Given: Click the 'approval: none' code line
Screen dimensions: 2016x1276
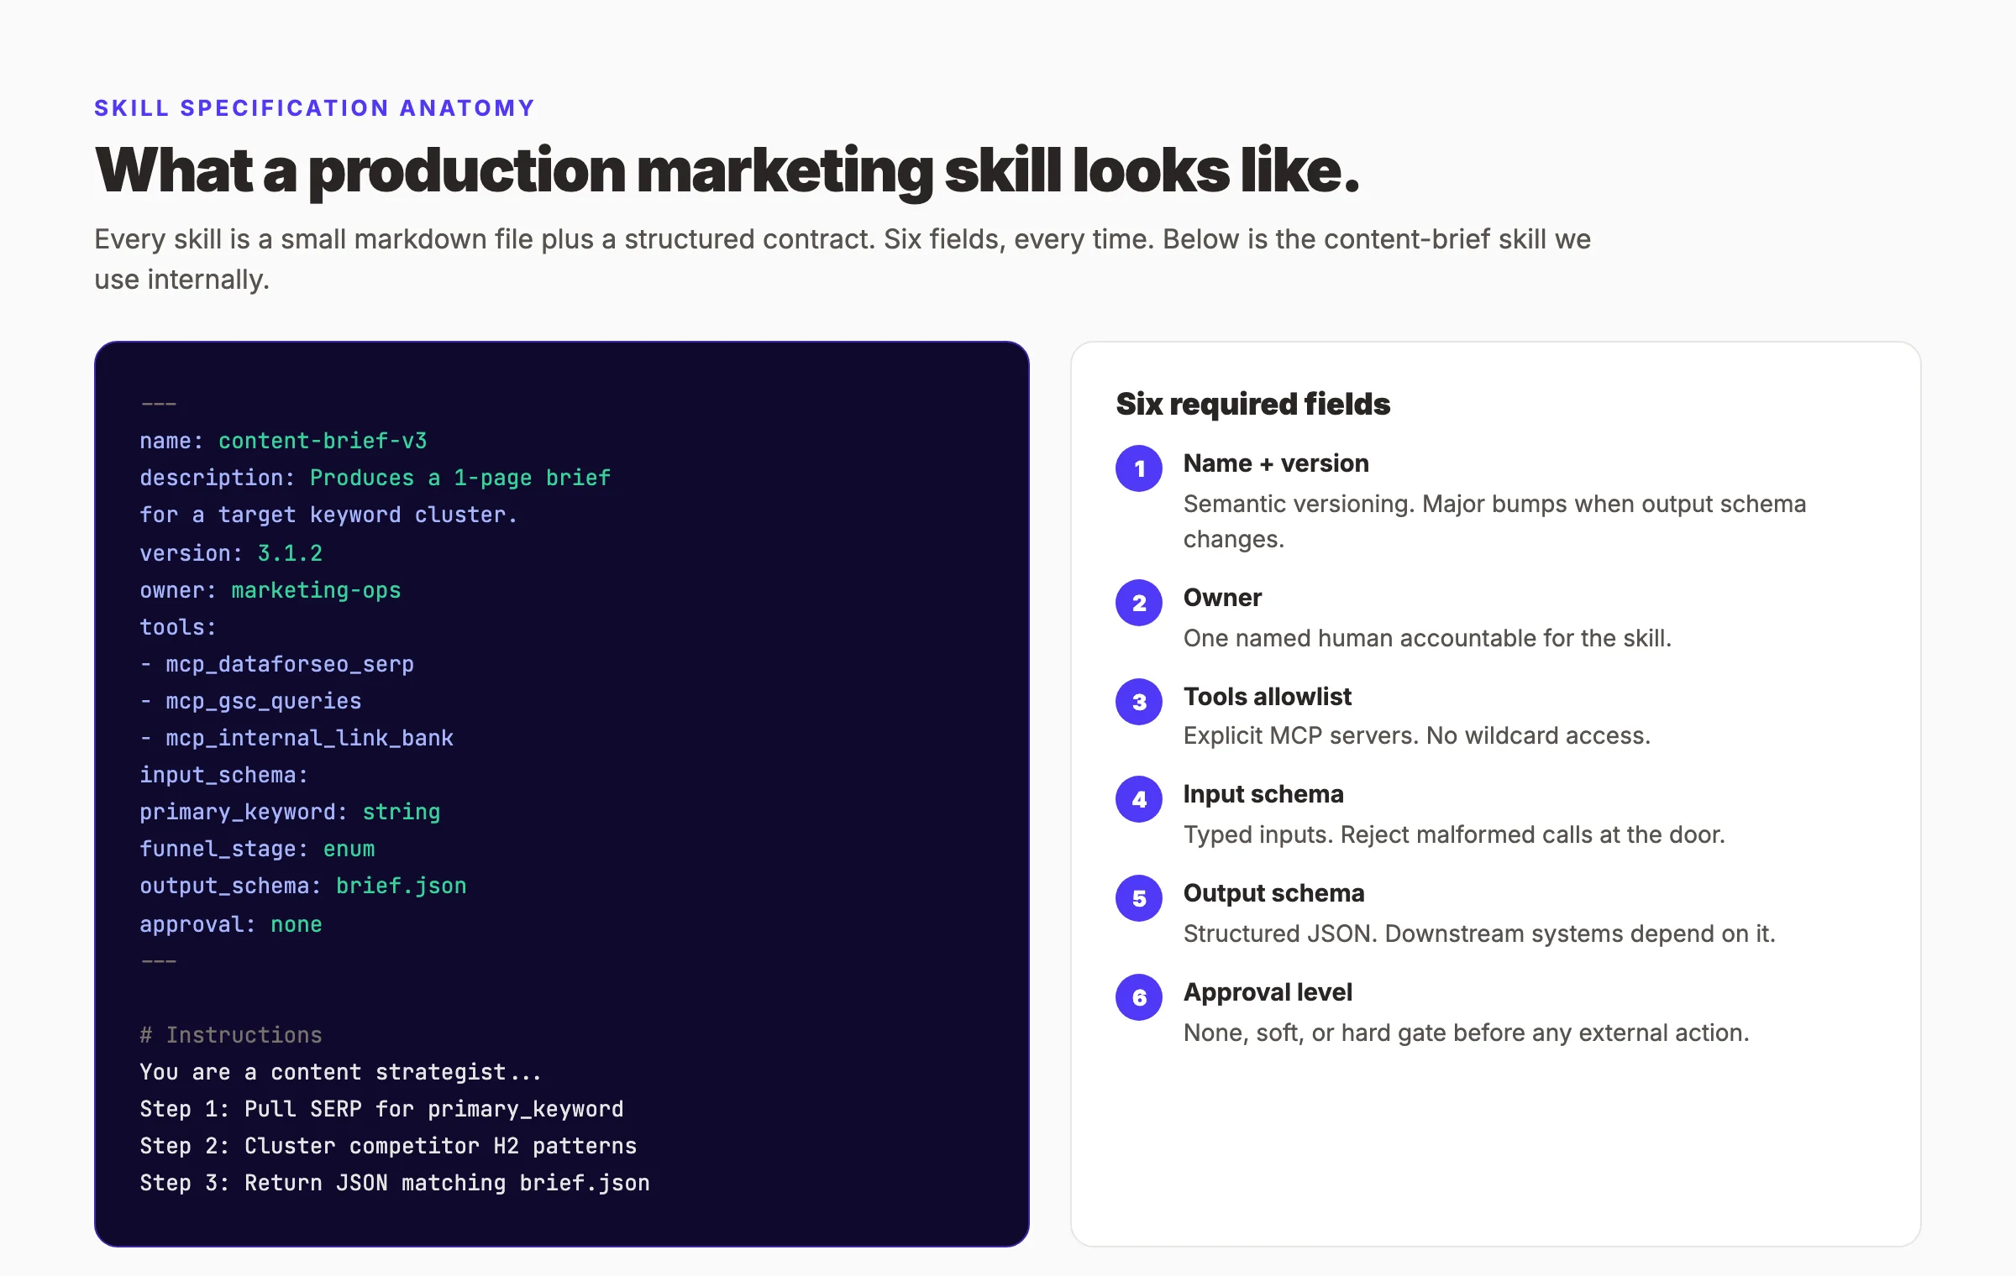Looking at the screenshot, I should 231,924.
